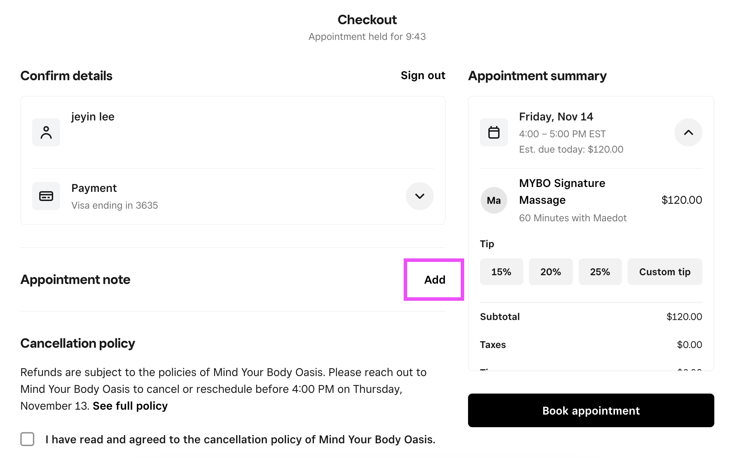Viewport: 729px width, 458px height.
Task: Click the person profile icon
Action: [x=46, y=132]
